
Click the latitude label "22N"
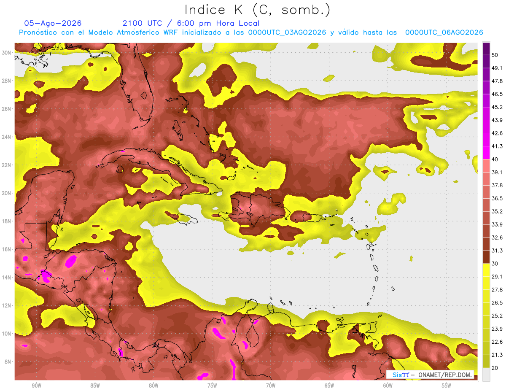pyautogui.click(x=7, y=165)
